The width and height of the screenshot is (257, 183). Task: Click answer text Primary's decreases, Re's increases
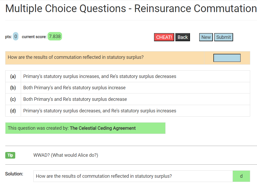100,111
